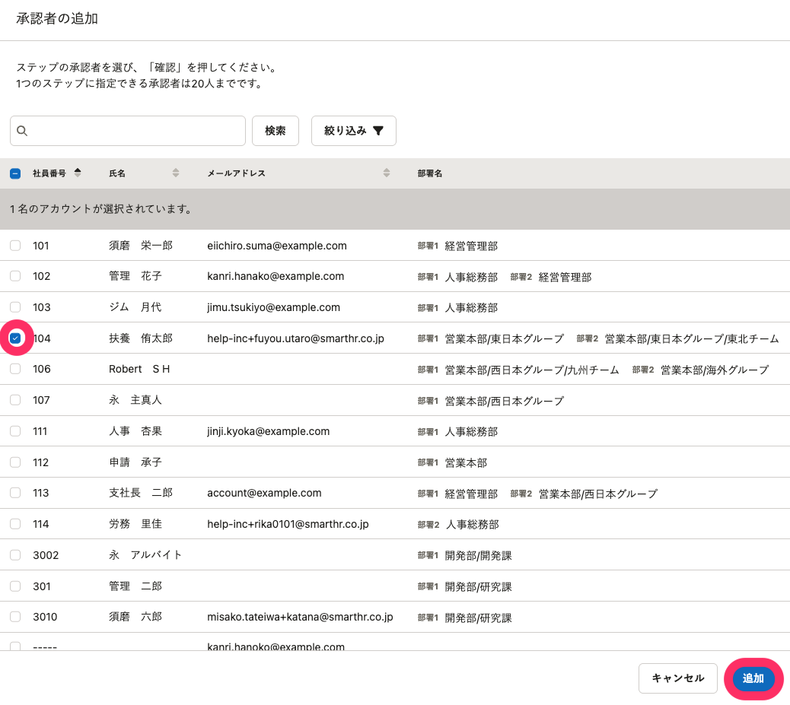This screenshot has width=790, height=705.
Task: Select checkbox for employee 107
Action: tap(15, 400)
